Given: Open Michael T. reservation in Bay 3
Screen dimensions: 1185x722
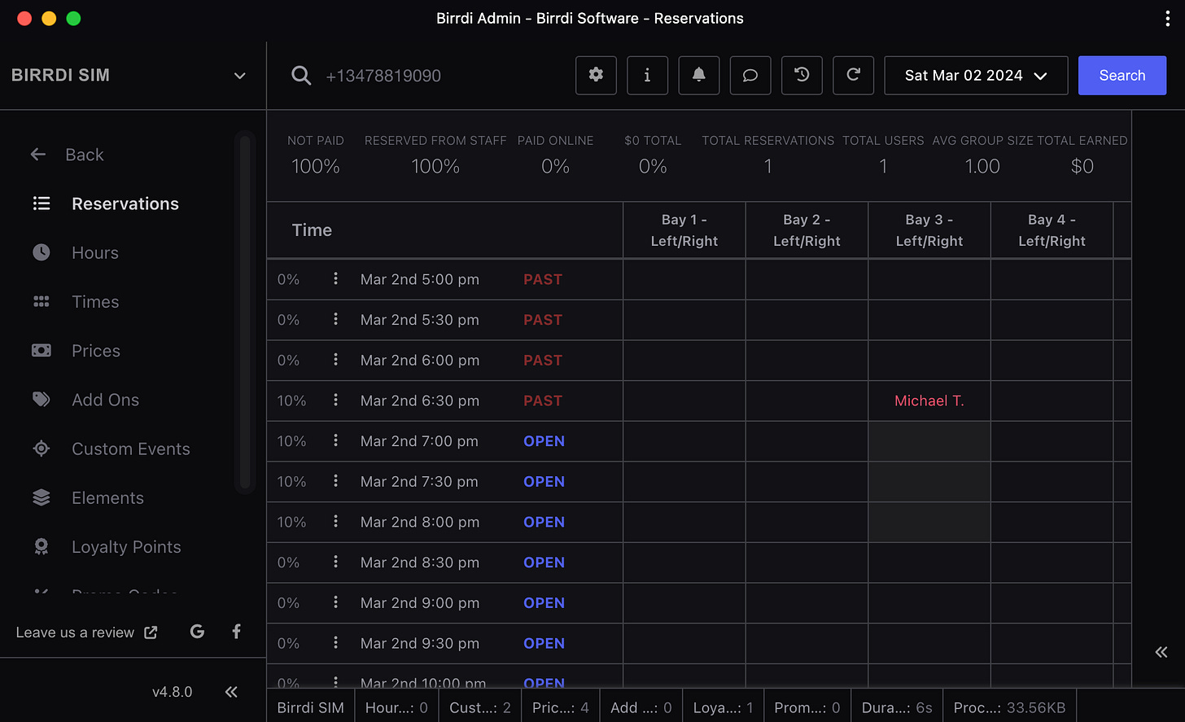Looking at the screenshot, I should point(929,400).
